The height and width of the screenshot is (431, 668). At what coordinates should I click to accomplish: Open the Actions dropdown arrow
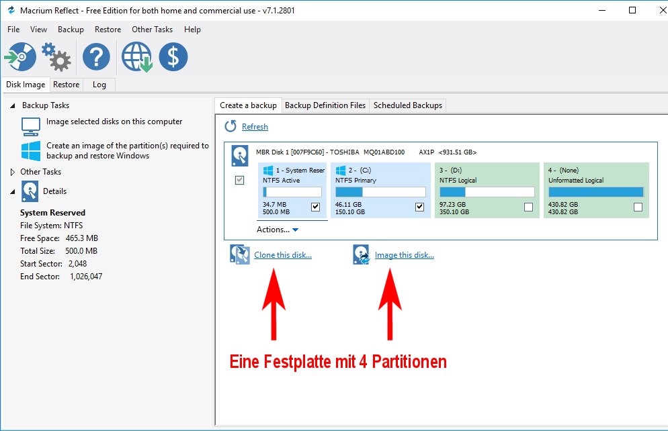pos(295,230)
